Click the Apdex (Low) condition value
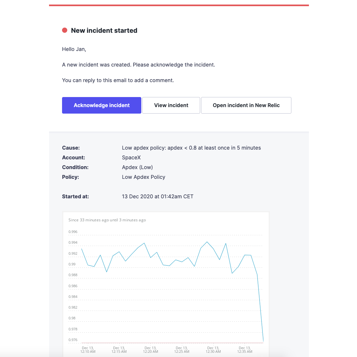Viewport: 357px width, 357px height. (x=137, y=167)
